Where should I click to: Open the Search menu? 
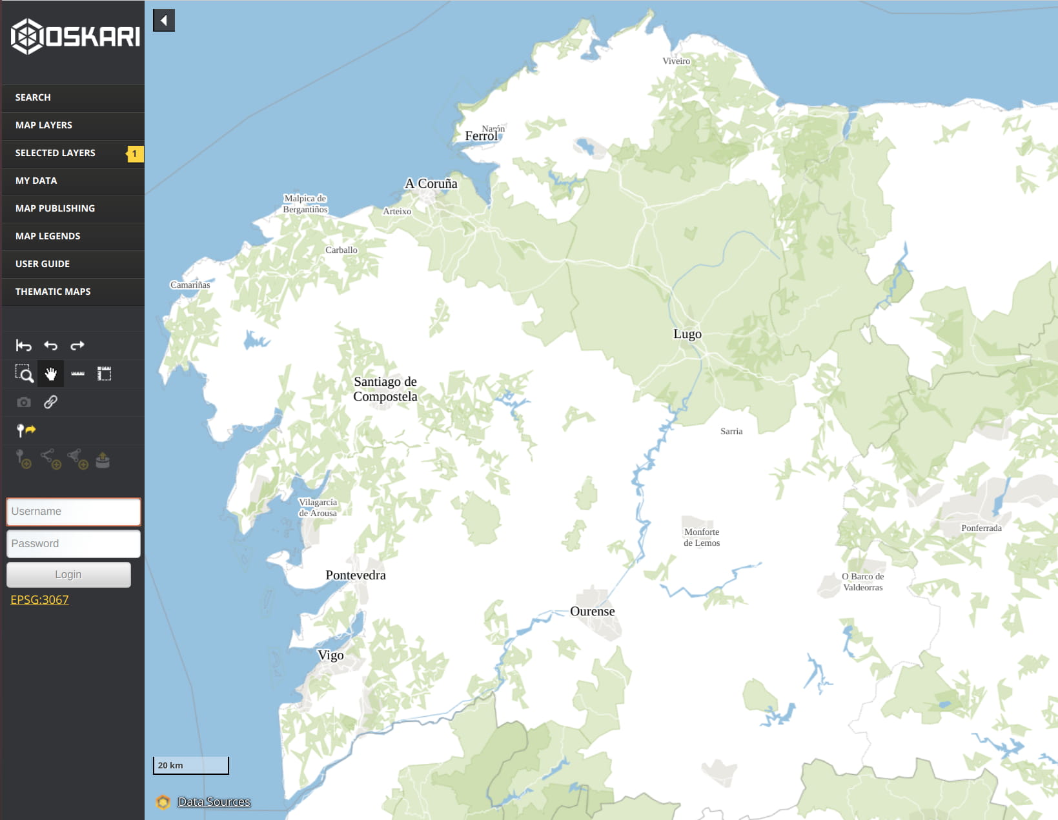point(33,97)
